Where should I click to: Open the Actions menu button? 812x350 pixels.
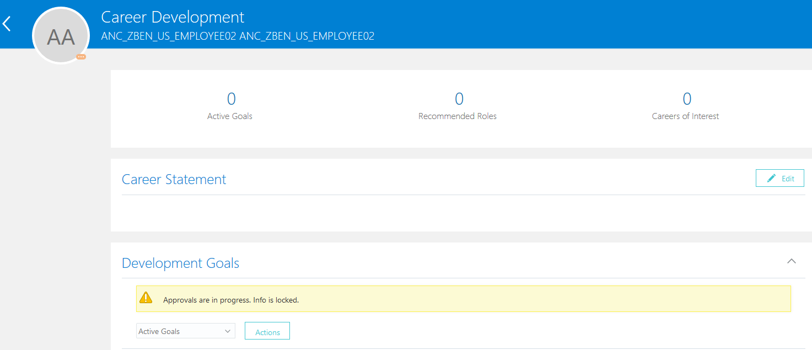(x=267, y=331)
